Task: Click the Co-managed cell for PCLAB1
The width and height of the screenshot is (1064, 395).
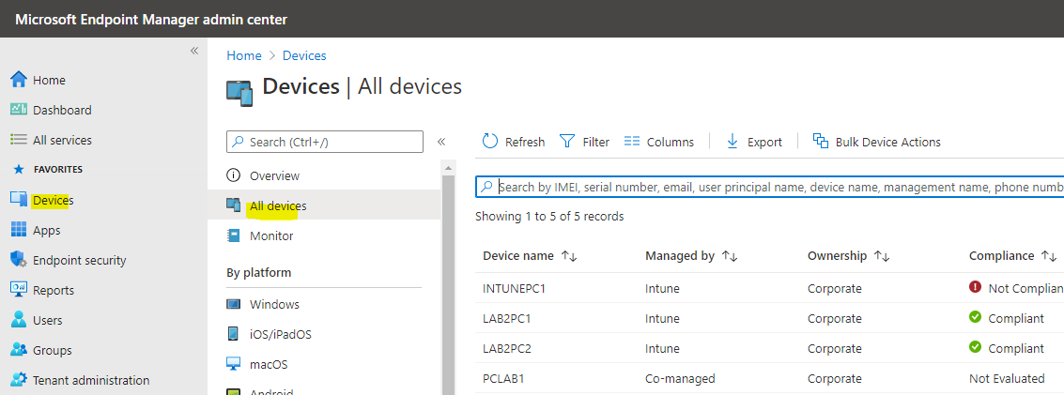Action: coord(679,378)
